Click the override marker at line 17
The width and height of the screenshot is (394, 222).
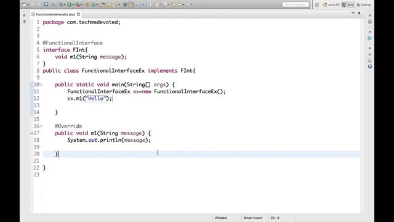click(x=32, y=133)
